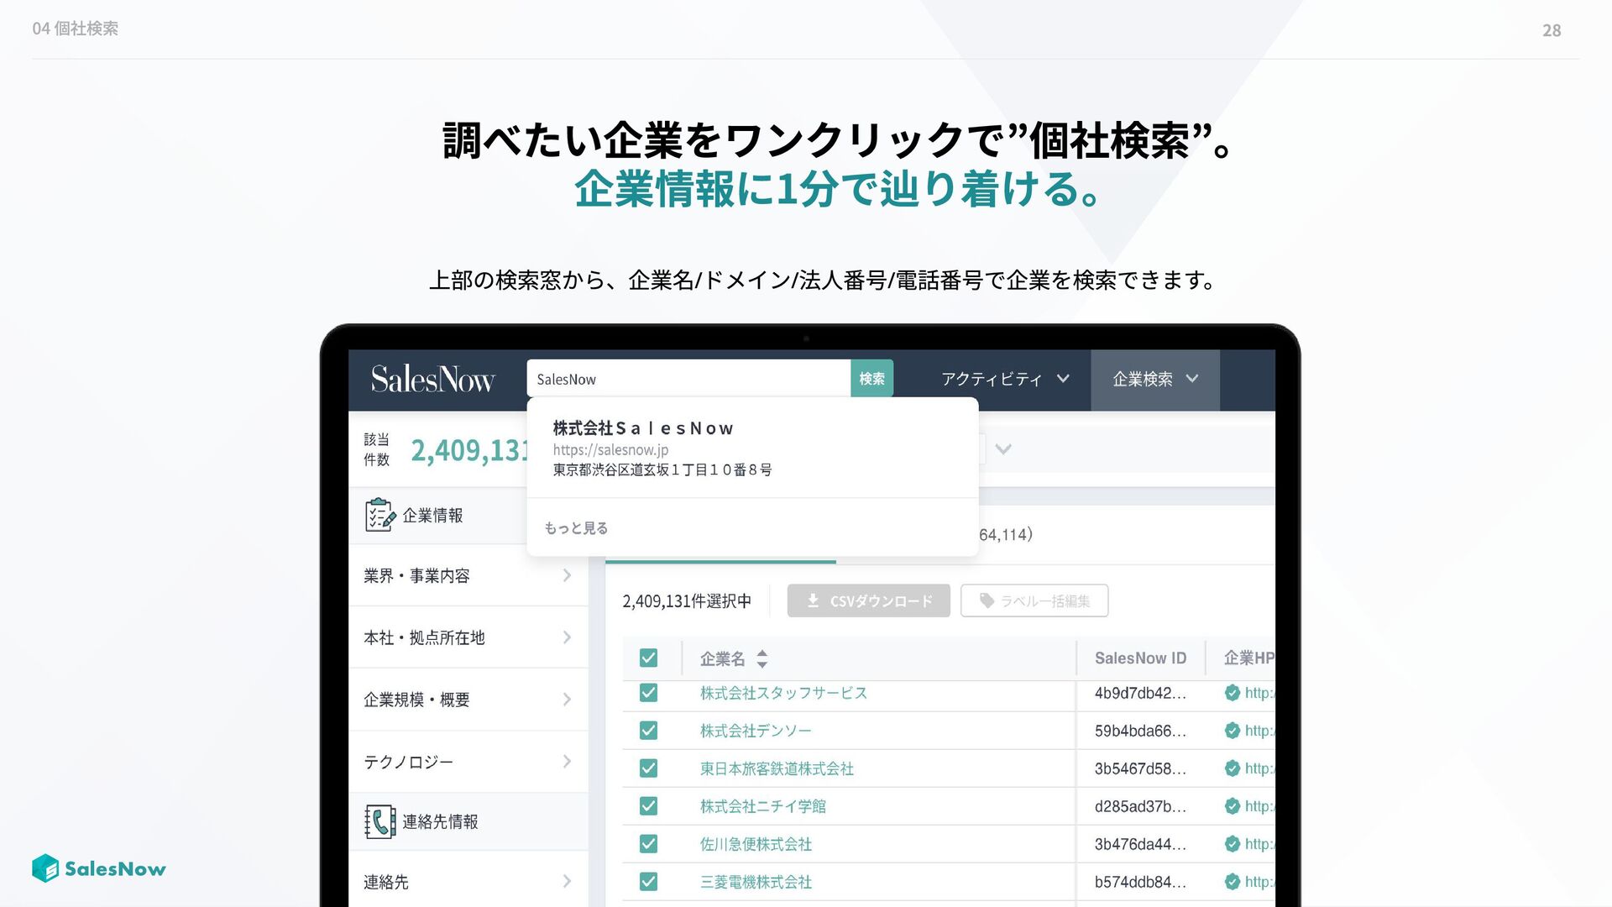
Task: Click the 連絡先情報 phone book icon
Action: [x=380, y=821]
